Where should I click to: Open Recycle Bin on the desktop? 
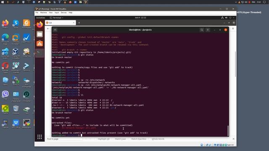[x=16, y=109]
